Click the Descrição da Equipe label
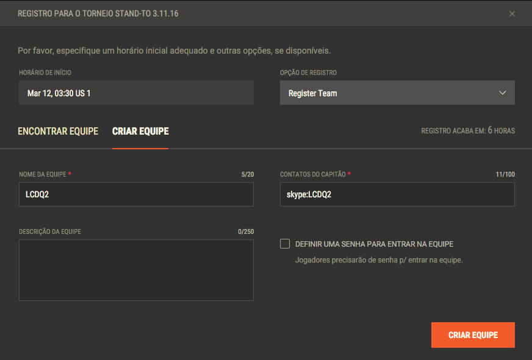This screenshot has height=360, width=532. (x=50, y=231)
